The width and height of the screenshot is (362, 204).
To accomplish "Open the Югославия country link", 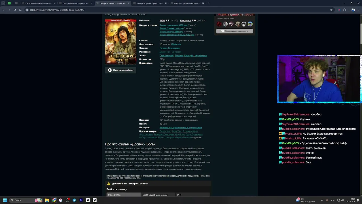I will (174, 48).
